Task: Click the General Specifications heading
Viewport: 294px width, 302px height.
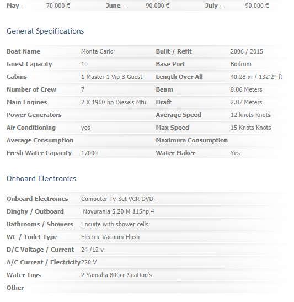Action: [45, 31]
